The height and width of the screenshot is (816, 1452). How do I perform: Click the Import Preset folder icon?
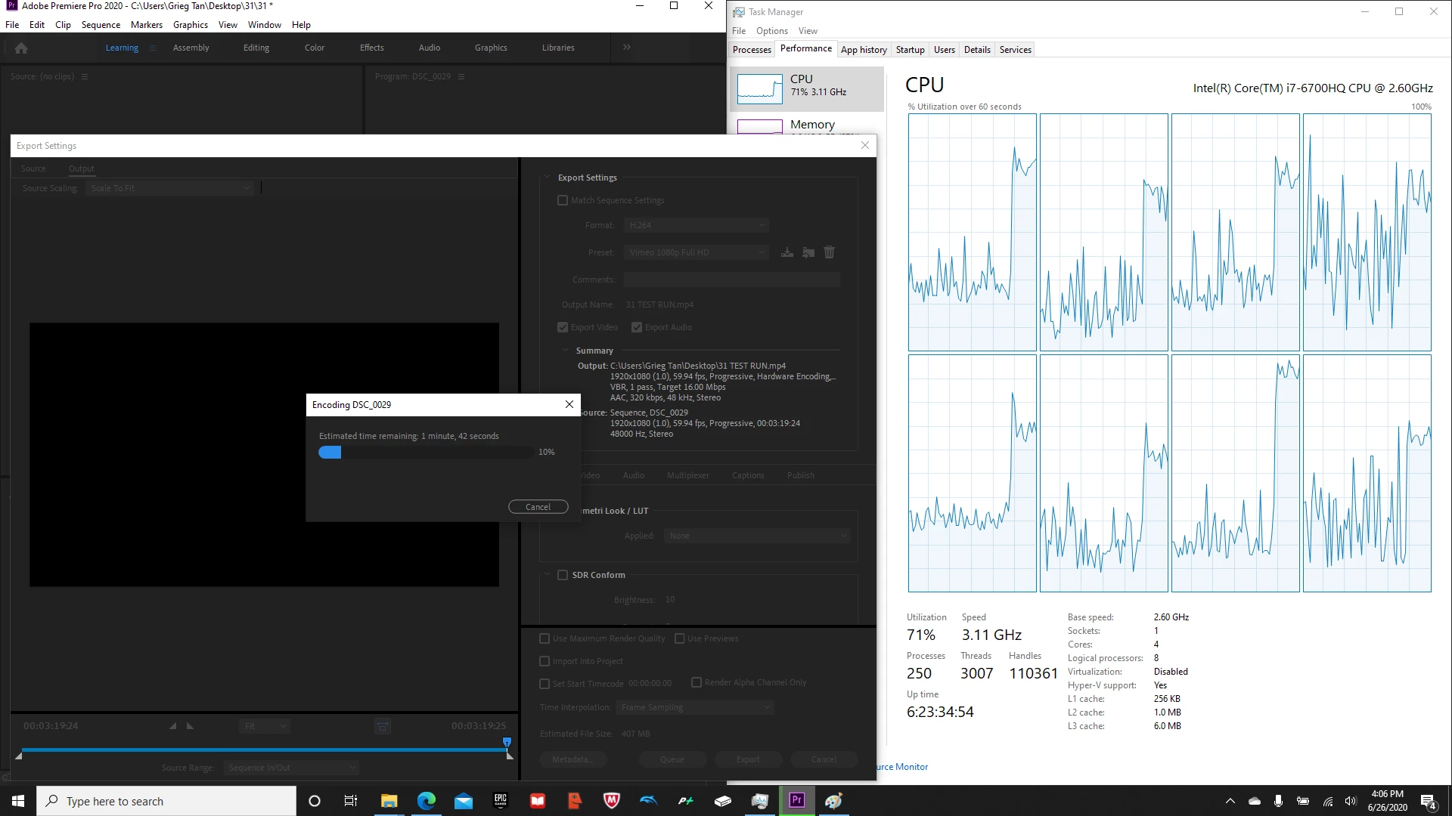808,252
